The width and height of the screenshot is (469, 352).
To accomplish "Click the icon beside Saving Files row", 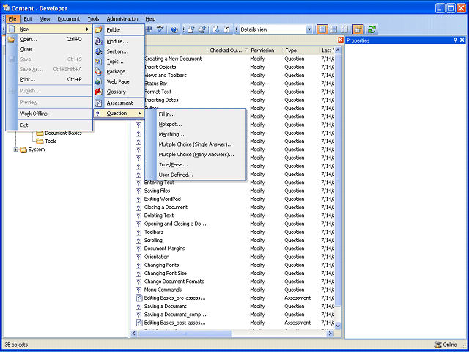I will (x=139, y=191).
